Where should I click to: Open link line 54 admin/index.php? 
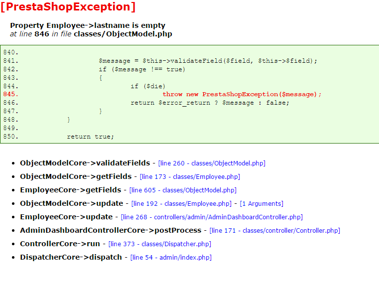click(x=171, y=257)
